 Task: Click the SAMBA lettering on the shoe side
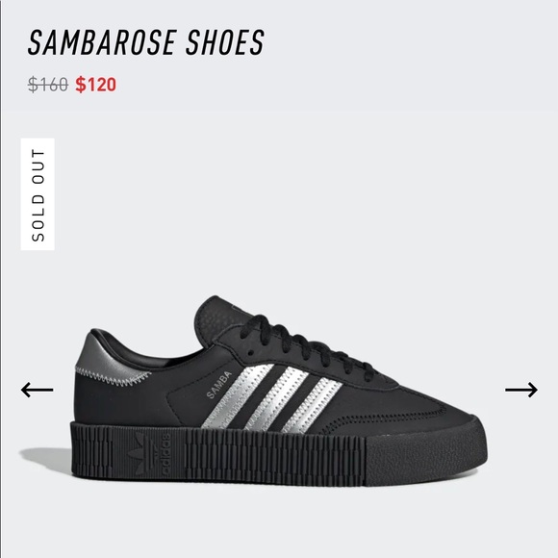pyautogui.click(x=218, y=385)
